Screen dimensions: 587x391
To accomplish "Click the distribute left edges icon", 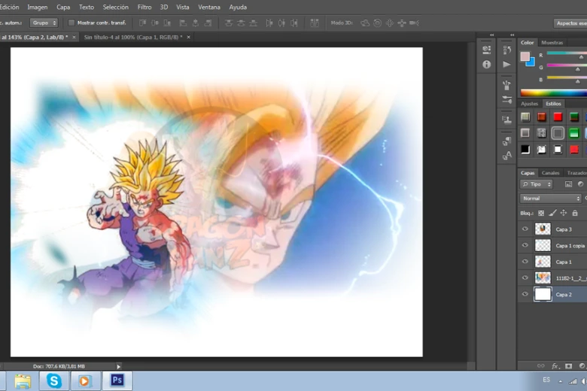I will [x=269, y=23].
